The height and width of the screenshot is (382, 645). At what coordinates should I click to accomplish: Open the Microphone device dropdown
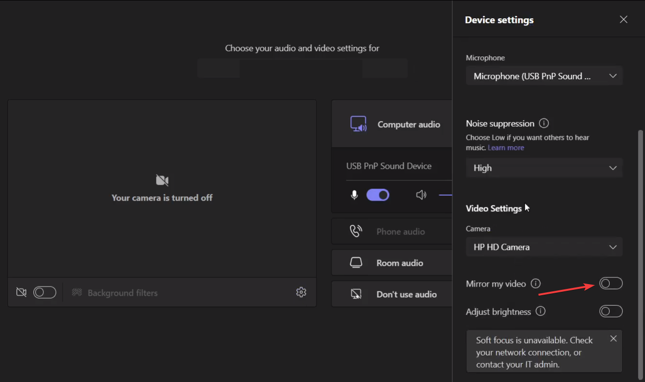544,76
